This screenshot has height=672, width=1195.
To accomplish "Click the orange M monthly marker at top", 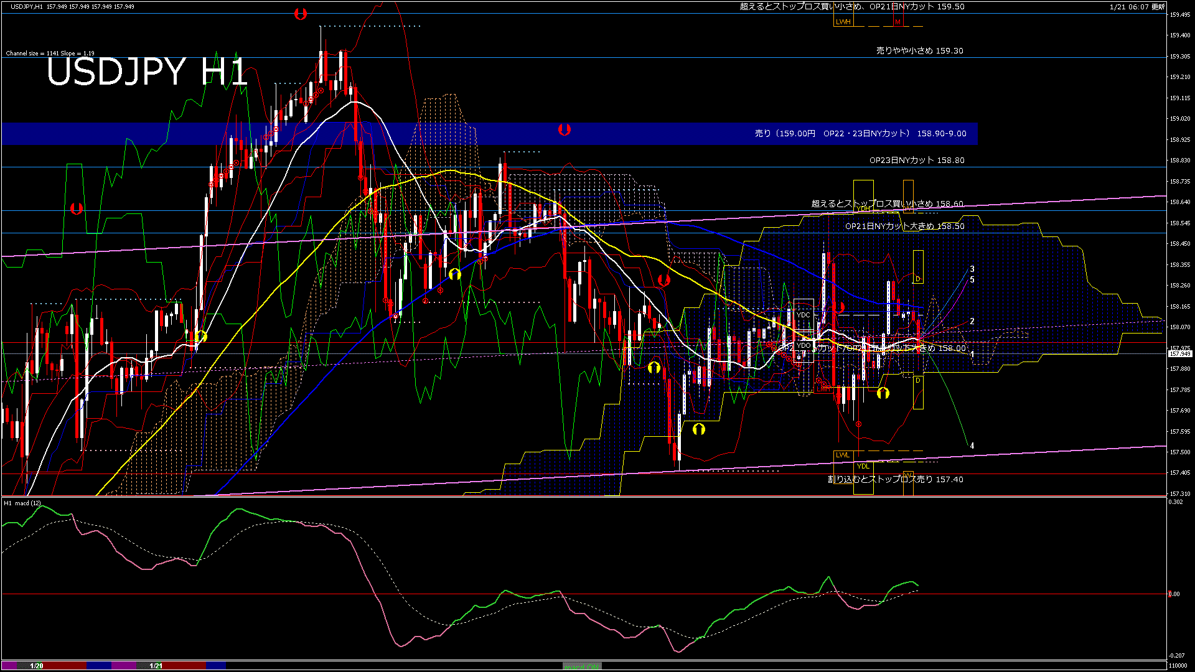I will pyautogui.click(x=897, y=22).
